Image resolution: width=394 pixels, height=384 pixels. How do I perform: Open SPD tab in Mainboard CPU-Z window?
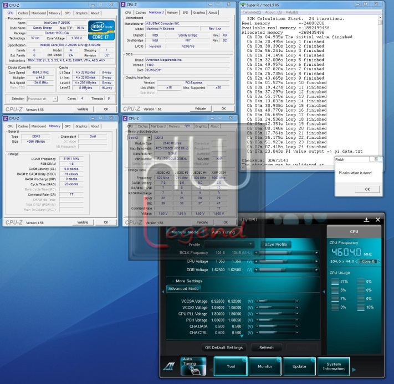click(185, 13)
